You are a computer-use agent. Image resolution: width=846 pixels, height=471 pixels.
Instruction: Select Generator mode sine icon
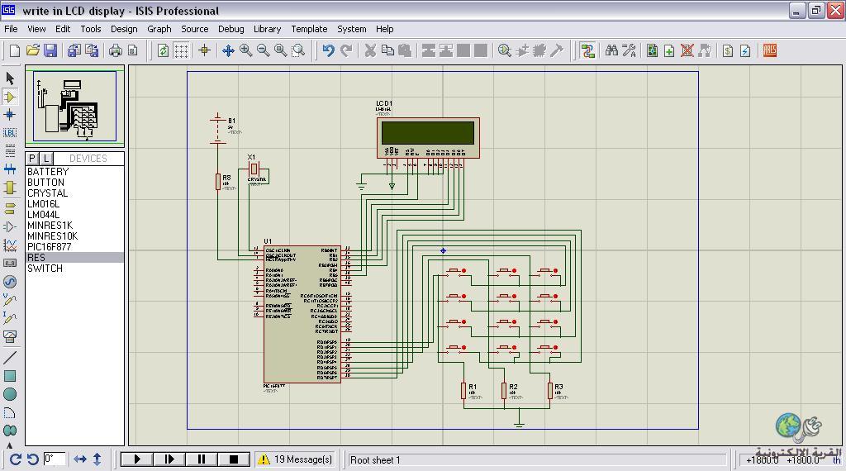10,282
